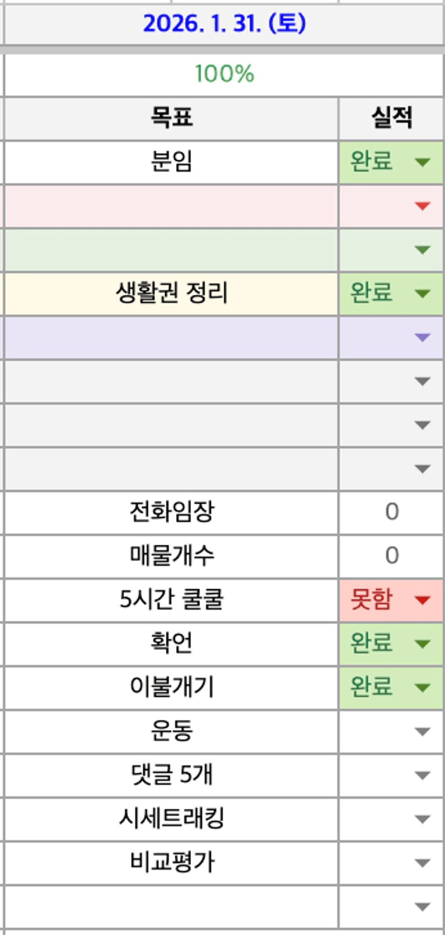
Task: Select the 100% progress cell
Action: click(224, 74)
